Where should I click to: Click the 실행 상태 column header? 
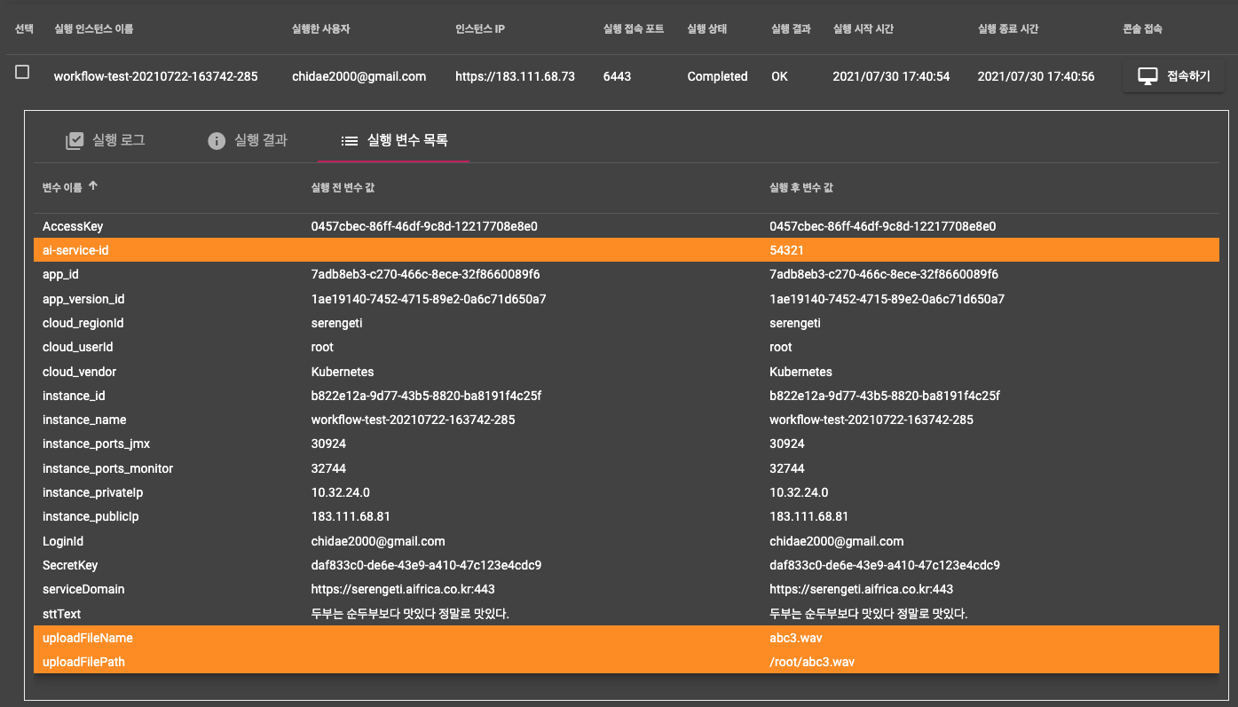pos(707,29)
